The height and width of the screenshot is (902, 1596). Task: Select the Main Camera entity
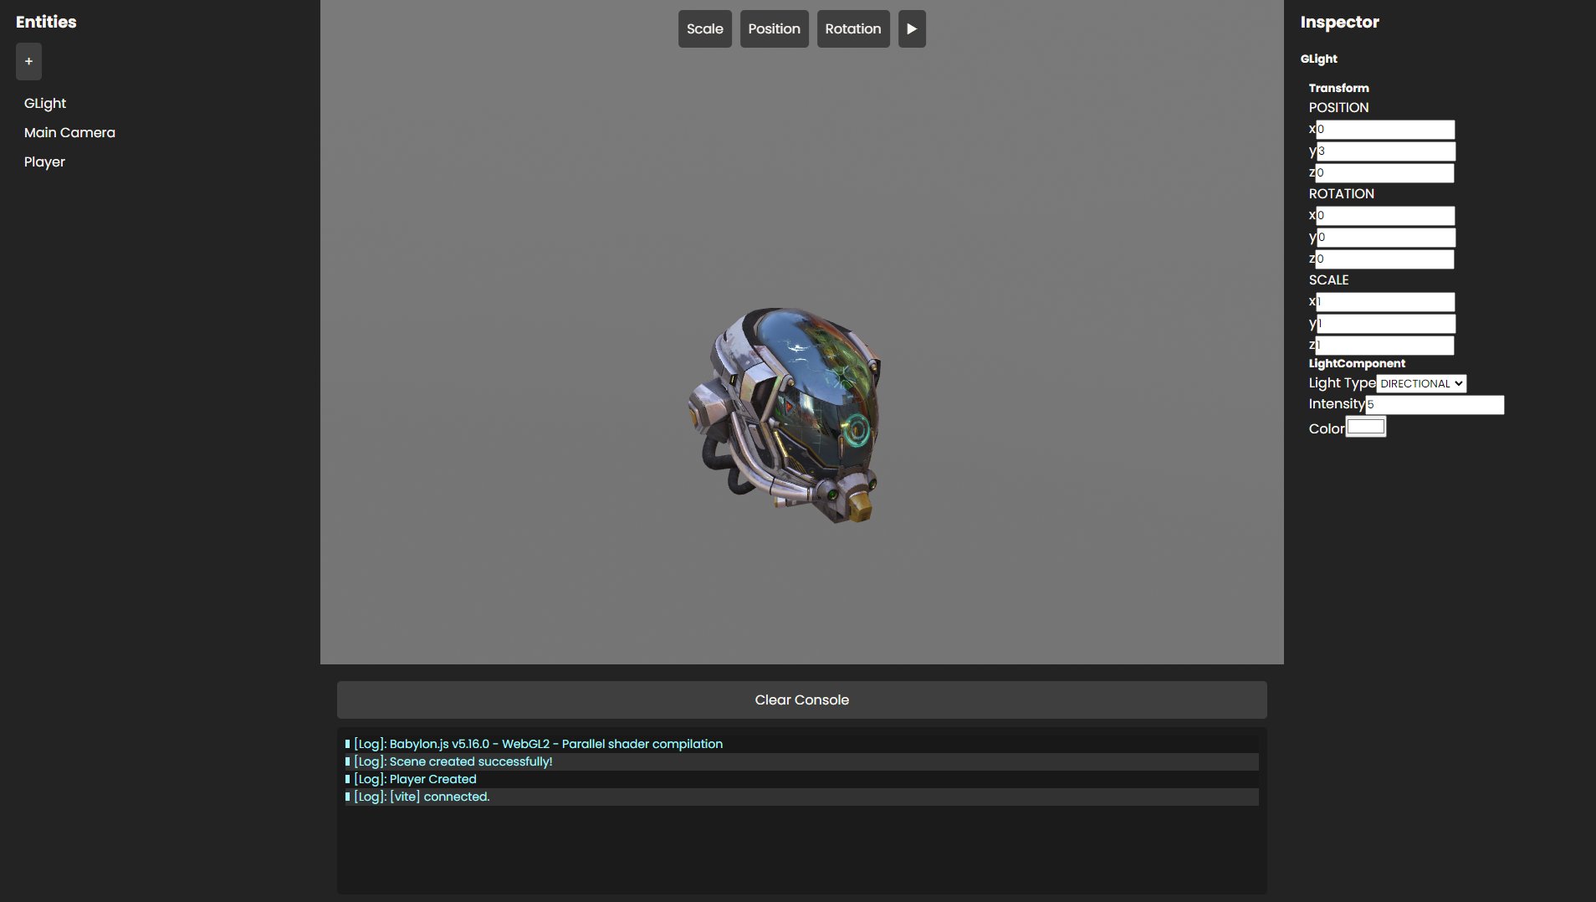click(69, 133)
